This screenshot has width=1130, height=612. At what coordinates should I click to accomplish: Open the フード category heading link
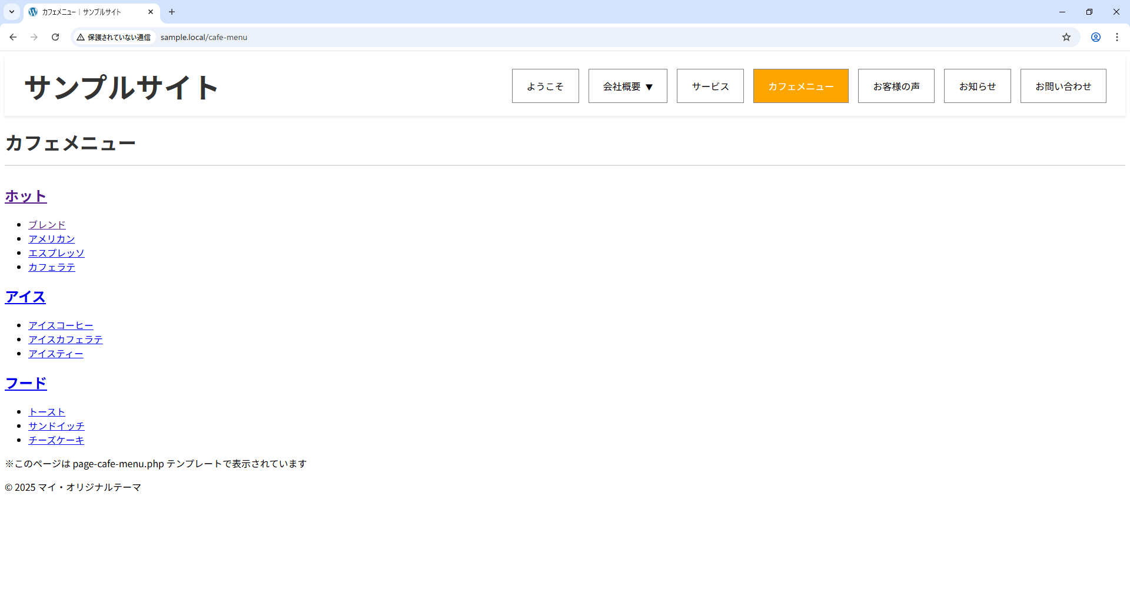[x=26, y=383]
